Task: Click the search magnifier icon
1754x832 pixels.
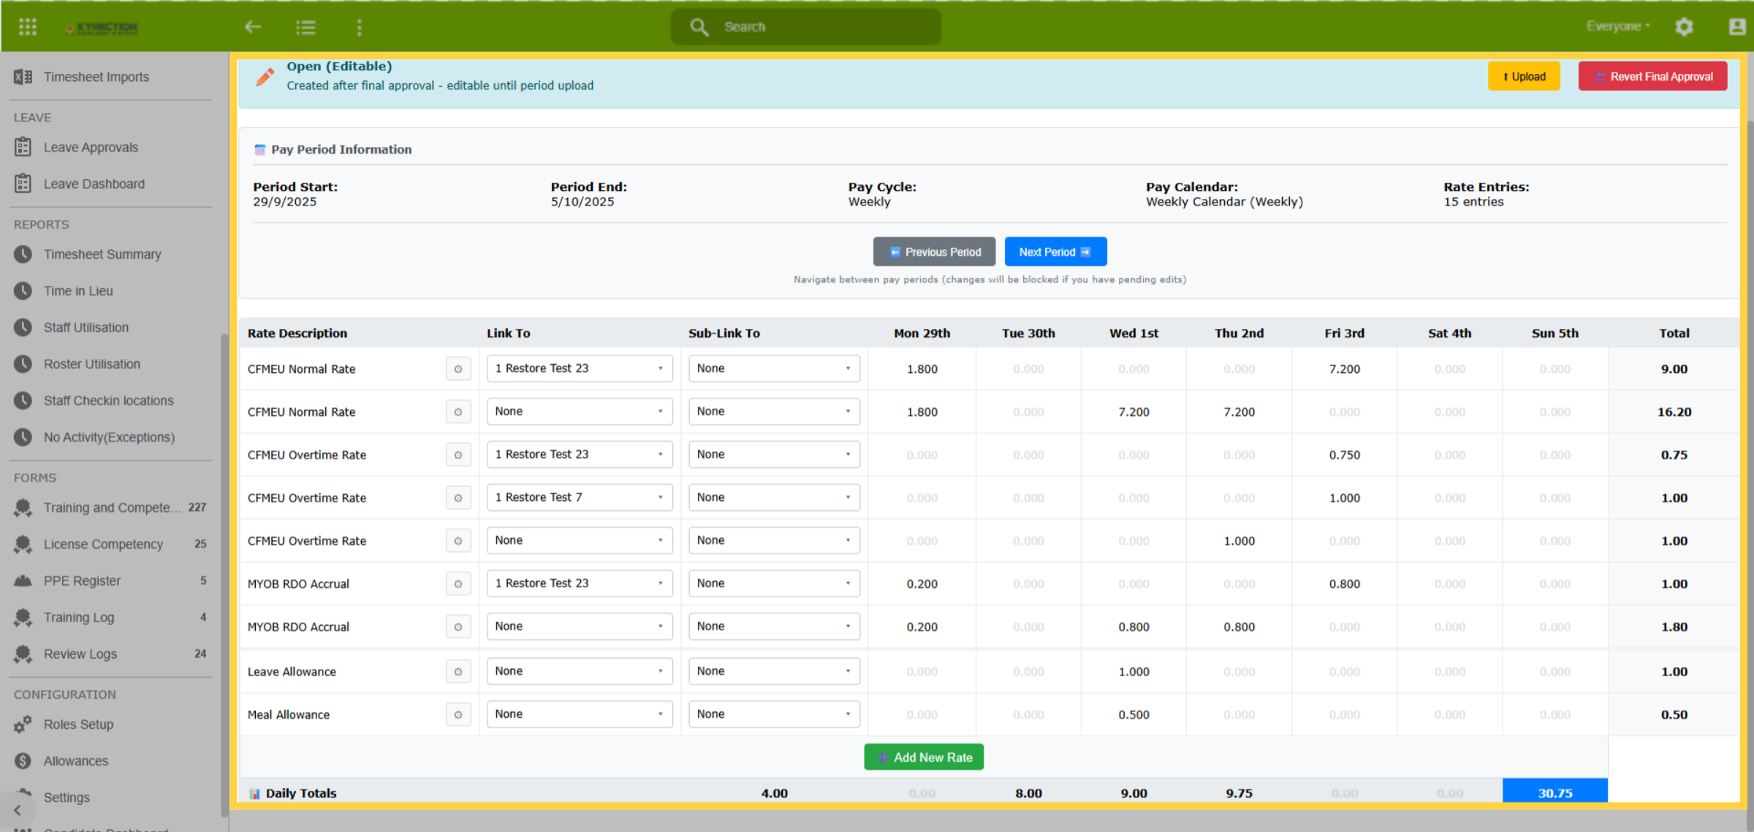Action: point(699,27)
